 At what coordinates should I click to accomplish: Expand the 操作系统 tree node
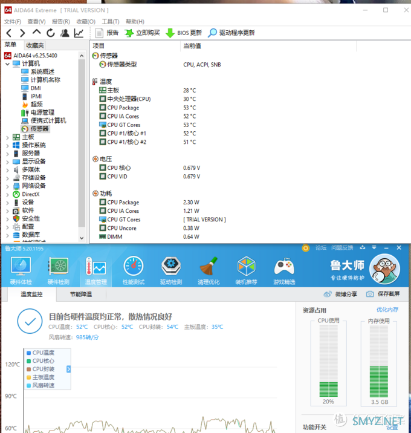[7, 145]
